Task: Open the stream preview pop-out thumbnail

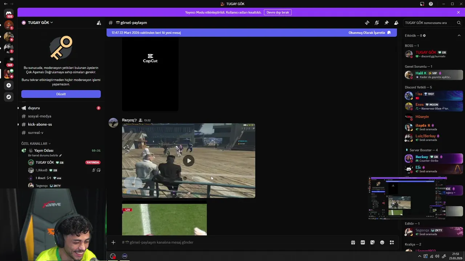Action: [408, 198]
